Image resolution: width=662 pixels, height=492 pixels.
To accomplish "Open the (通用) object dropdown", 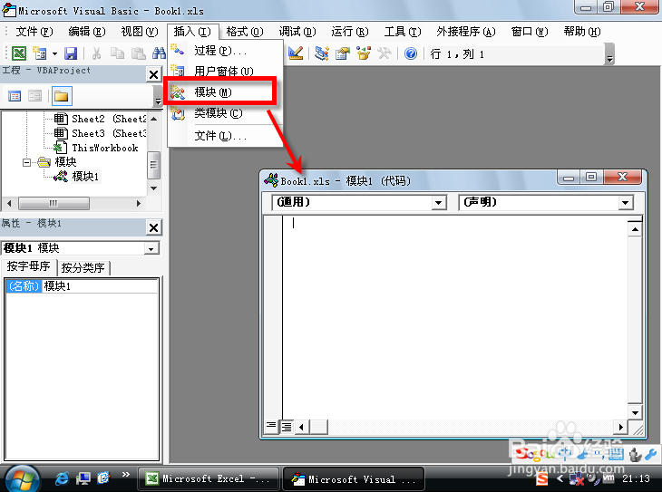I will click(438, 203).
